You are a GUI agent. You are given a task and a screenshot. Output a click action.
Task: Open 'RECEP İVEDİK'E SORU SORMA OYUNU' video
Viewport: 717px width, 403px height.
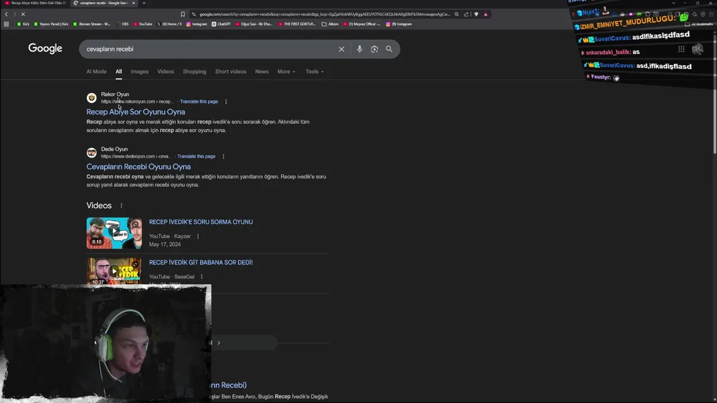(201, 222)
